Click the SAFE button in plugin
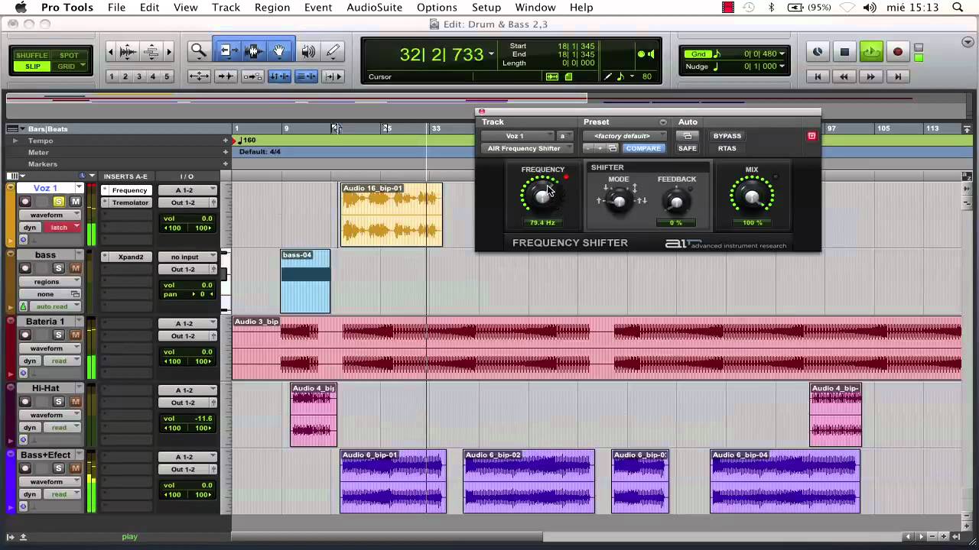Screen dimensions: 979x550 [687, 148]
